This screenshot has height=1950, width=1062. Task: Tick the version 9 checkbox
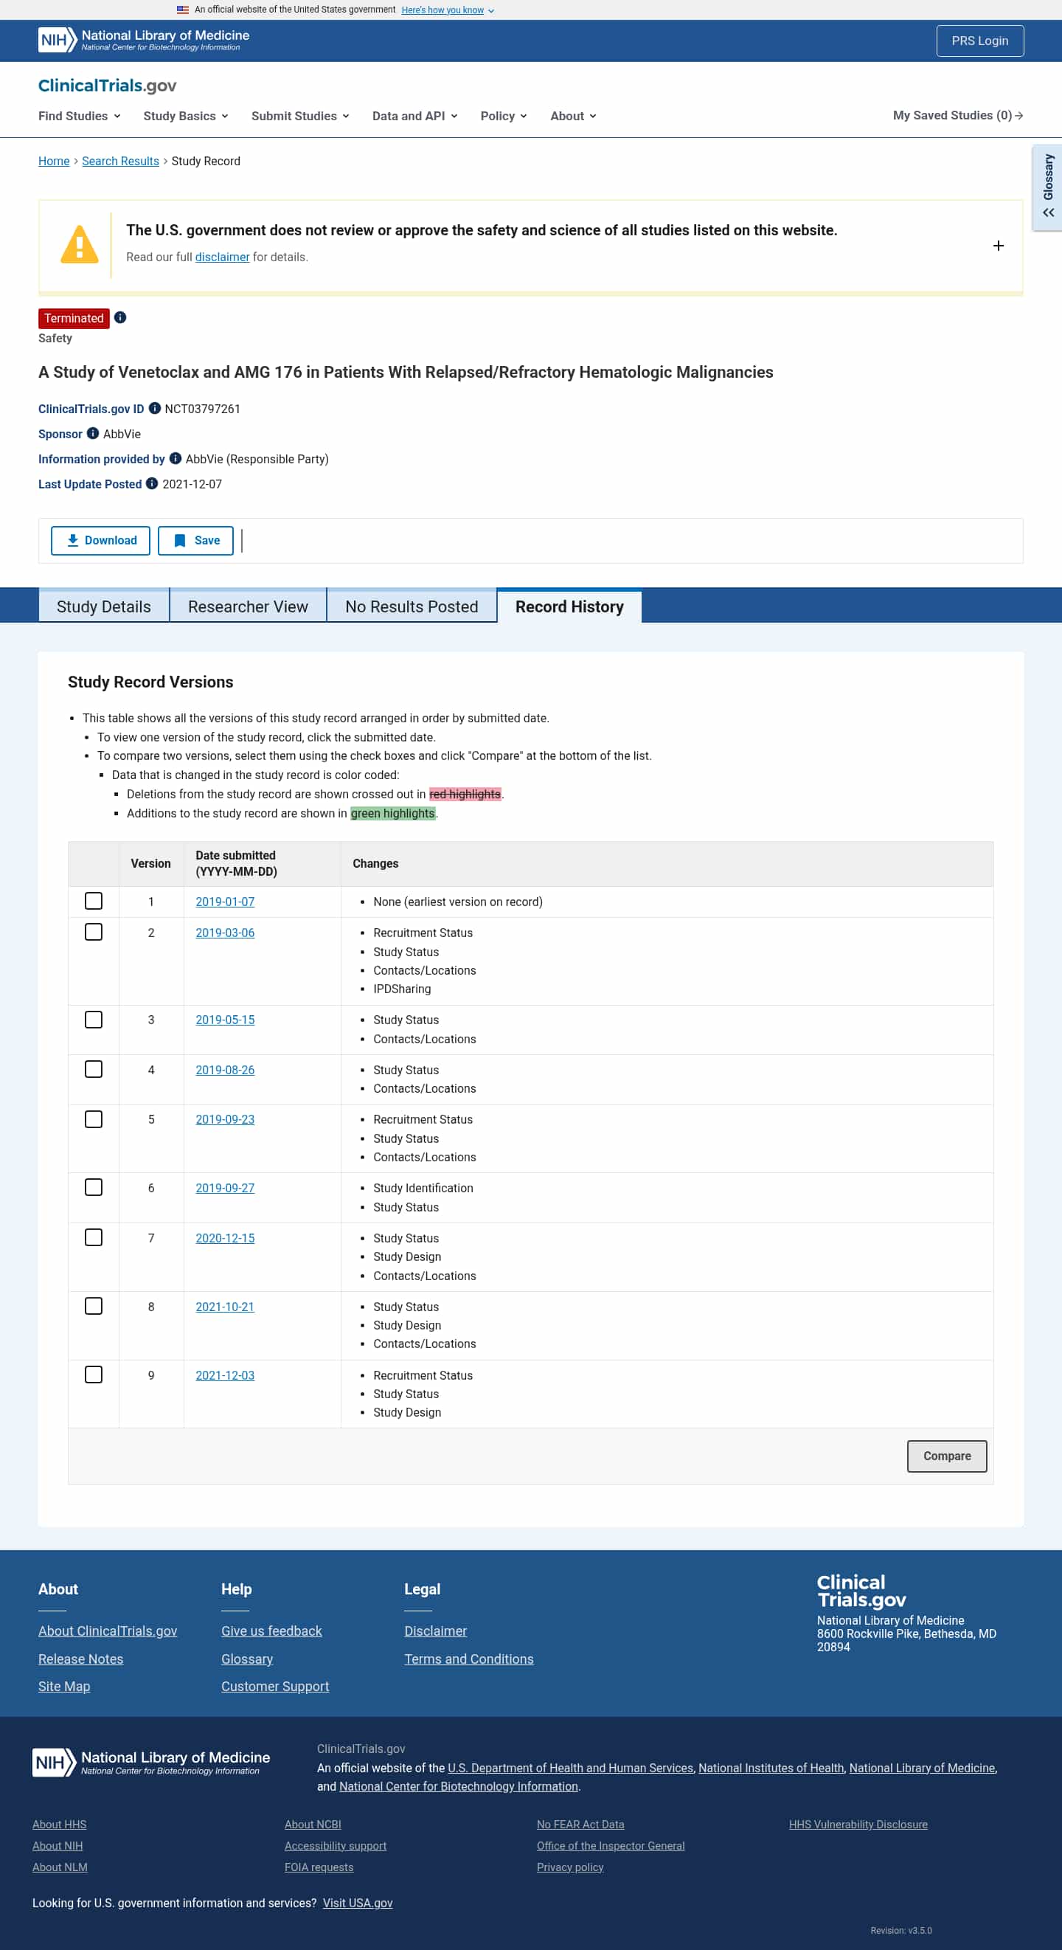tap(93, 1375)
